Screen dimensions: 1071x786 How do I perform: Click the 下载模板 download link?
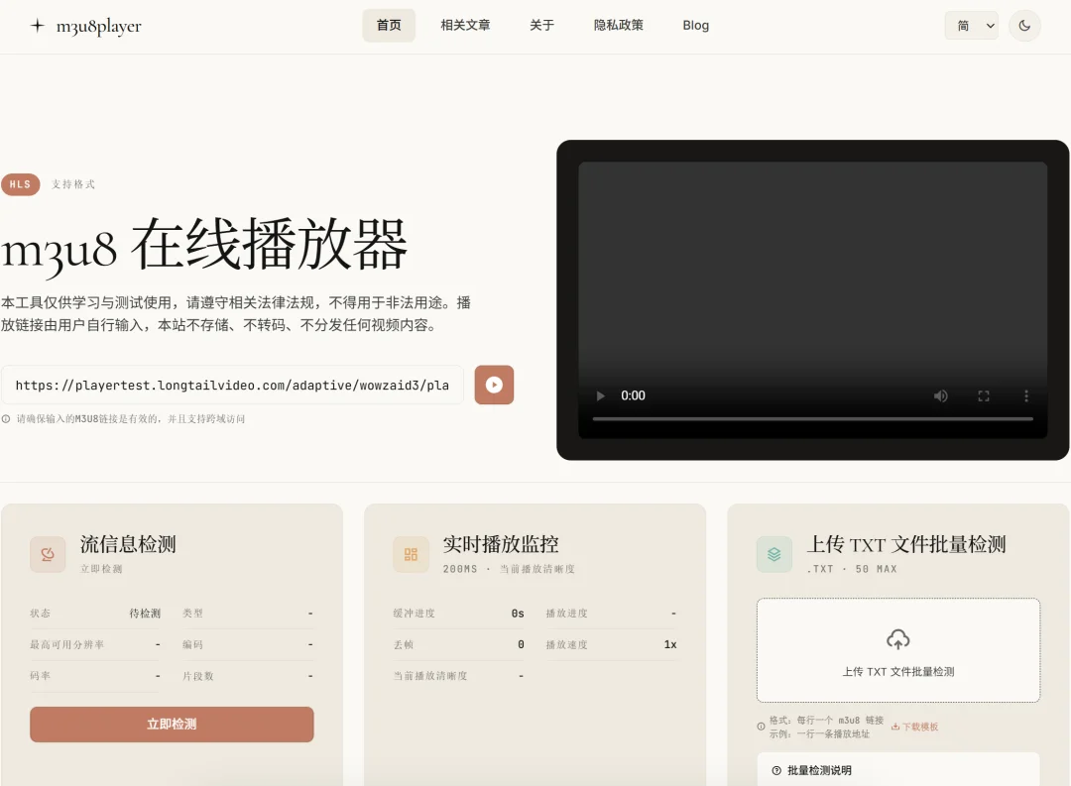(914, 727)
